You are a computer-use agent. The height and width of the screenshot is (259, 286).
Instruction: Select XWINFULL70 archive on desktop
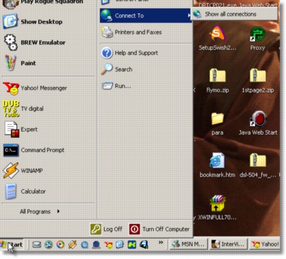point(217,208)
